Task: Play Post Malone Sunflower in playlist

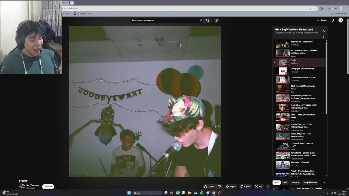Action: (299, 98)
